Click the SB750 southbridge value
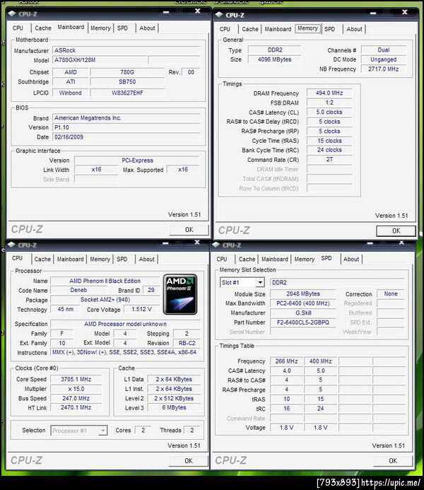Screen dimensions: 424x490 click(x=127, y=82)
